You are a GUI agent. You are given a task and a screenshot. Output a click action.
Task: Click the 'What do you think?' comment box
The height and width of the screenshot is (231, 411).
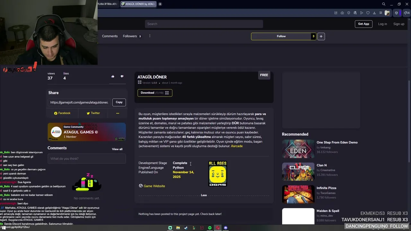pos(87,158)
